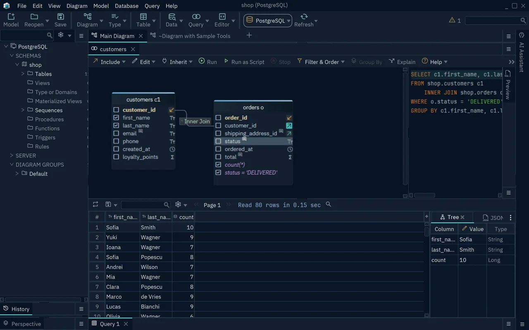Uncheck first_name in customers c1 table

(x=116, y=118)
